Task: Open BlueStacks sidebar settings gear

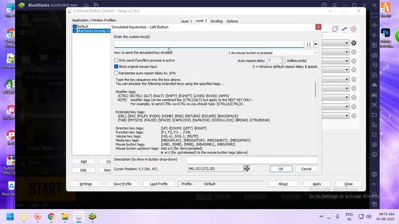Action: [x=374, y=174]
